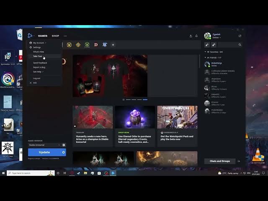Open Windows Start button
268x201 pixels.
[3, 173]
